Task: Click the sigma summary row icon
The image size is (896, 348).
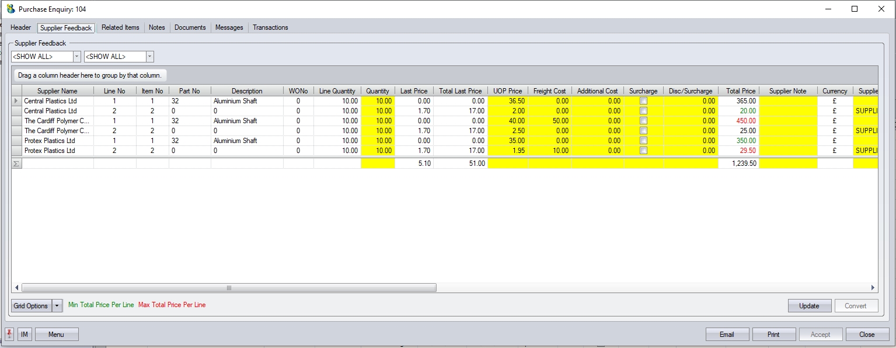Action: 16,163
